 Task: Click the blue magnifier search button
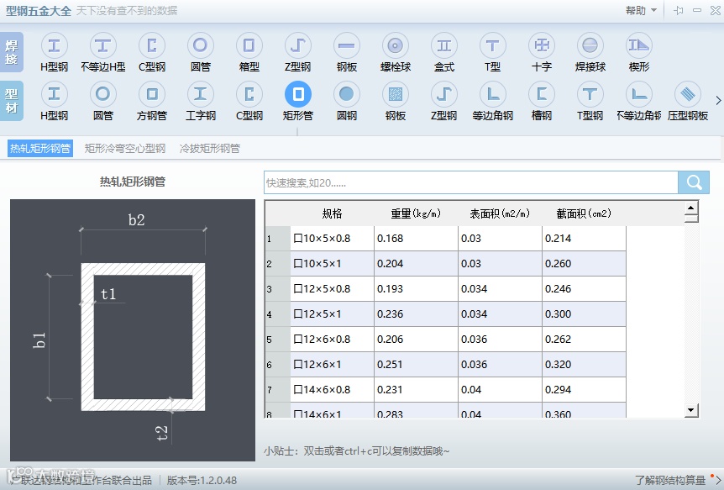(x=694, y=182)
